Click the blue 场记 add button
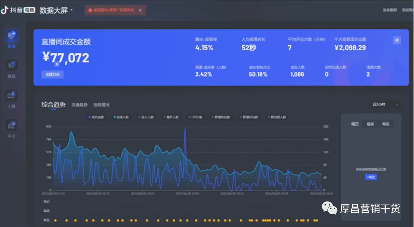Screen dimensions: 414x227 point(371,177)
